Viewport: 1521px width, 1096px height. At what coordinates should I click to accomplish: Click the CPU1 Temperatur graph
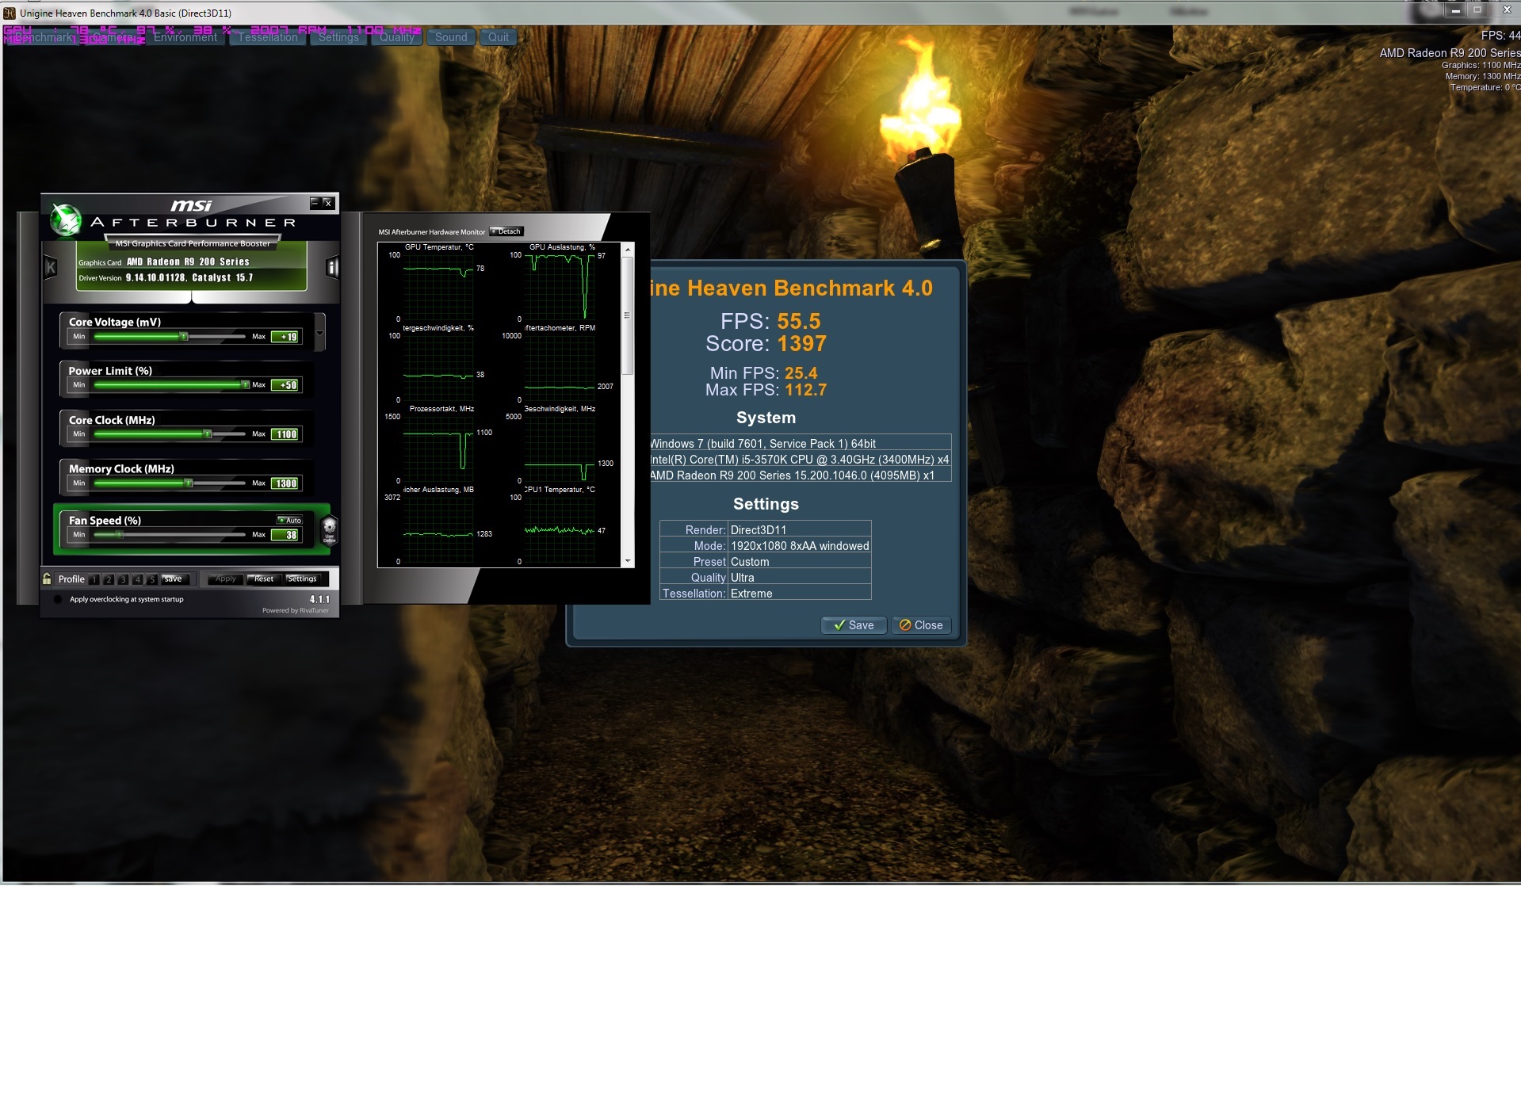coord(560,529)
